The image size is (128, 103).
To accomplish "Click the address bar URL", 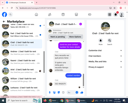I will [x=38, y=8].
